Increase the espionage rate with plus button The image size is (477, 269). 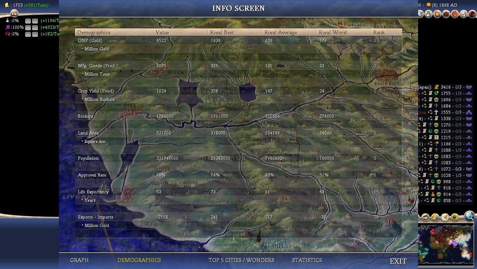(28, 34)
